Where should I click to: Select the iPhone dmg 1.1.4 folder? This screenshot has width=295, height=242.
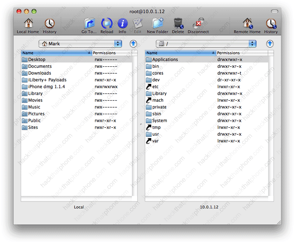[x=46, y=87]
